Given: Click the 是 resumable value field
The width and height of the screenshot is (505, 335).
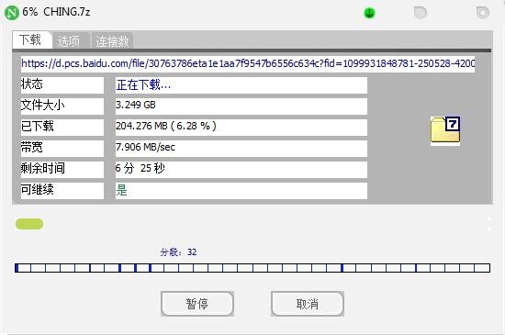Looking at the screenshot, I should pos(241,191).
